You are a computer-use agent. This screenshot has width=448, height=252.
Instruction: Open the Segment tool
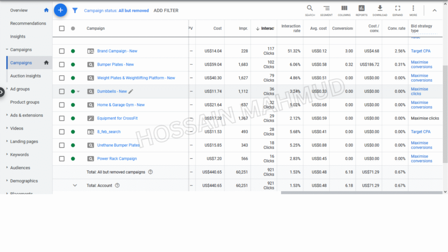coord(326,10)
